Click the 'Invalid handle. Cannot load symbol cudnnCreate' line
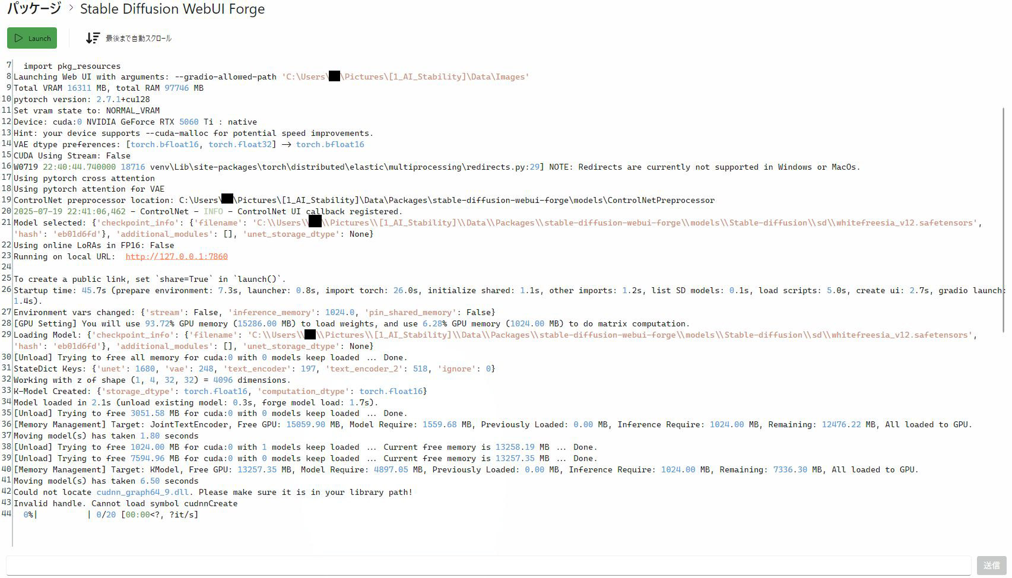The height and width of the screenshot is (578, 1012). pos(125,503)
